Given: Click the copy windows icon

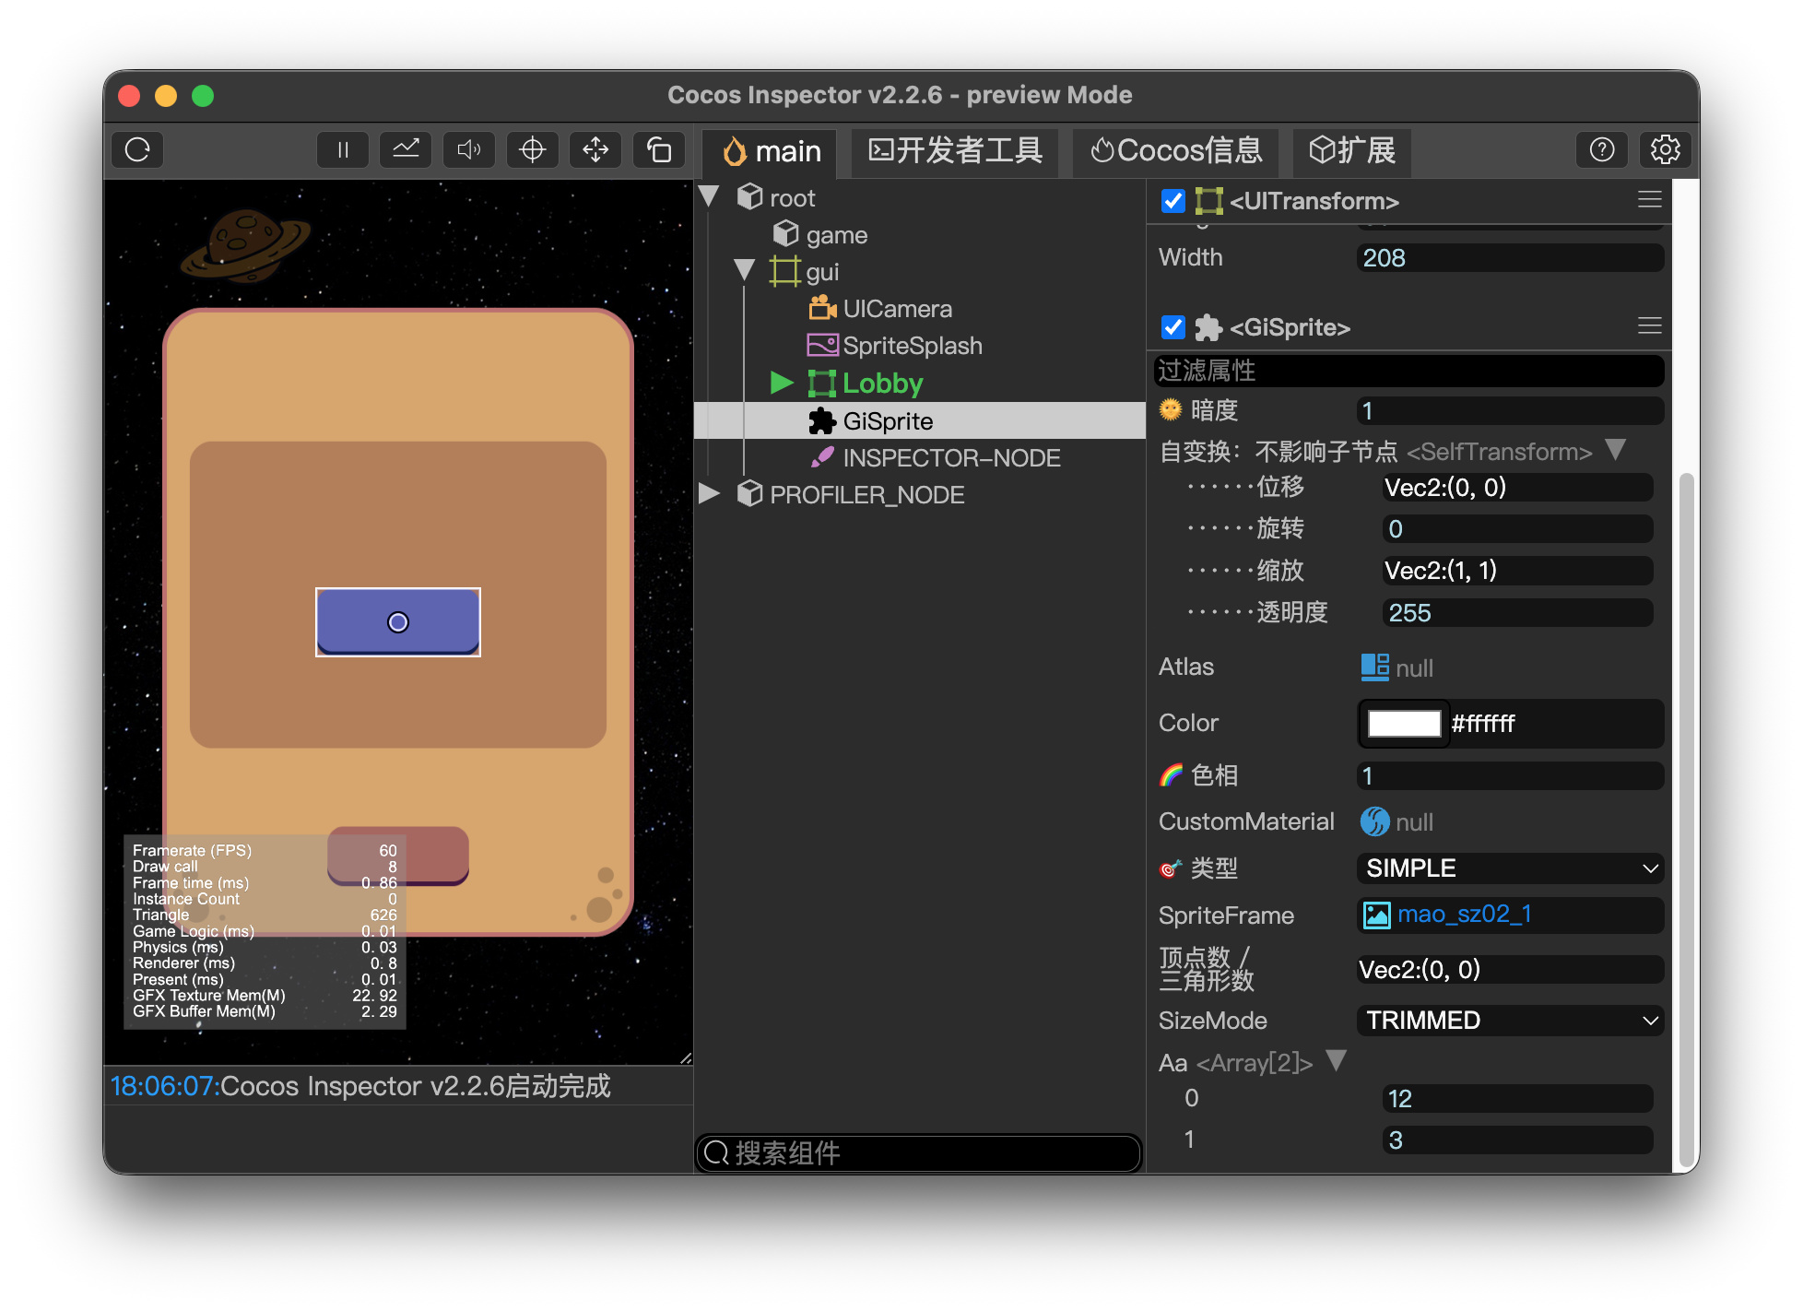Looking at the screenshot, I should (x=658, y=150).
